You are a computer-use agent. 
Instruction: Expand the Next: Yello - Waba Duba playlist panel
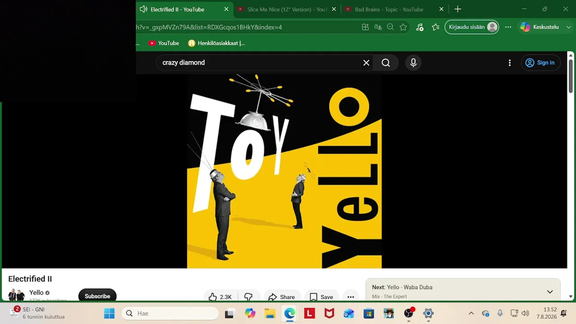550,292
